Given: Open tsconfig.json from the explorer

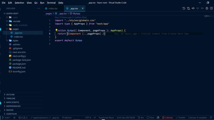Looking at the screenshot, I should pos(19,71).
